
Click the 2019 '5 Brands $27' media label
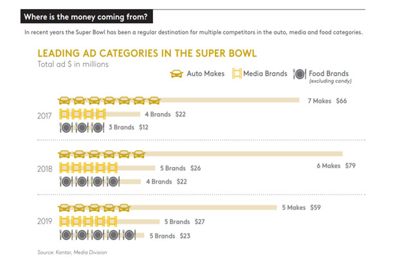click(185, 221)
